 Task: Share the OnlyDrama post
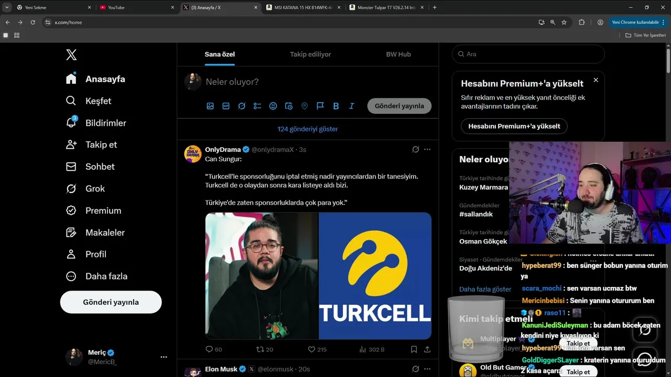pos(427,349)
